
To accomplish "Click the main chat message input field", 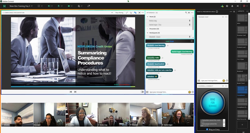I will click(168, 92).
